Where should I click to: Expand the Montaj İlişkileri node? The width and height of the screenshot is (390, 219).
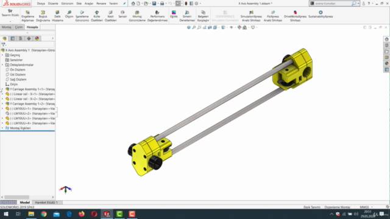click(2, 128)
